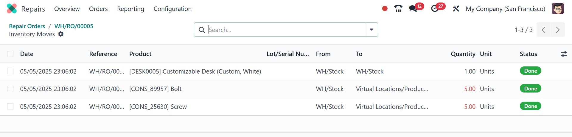The height and width of the screenshot is (137, 572).
Task: Open the chat messages icon
Action: (x=413, y=9)
